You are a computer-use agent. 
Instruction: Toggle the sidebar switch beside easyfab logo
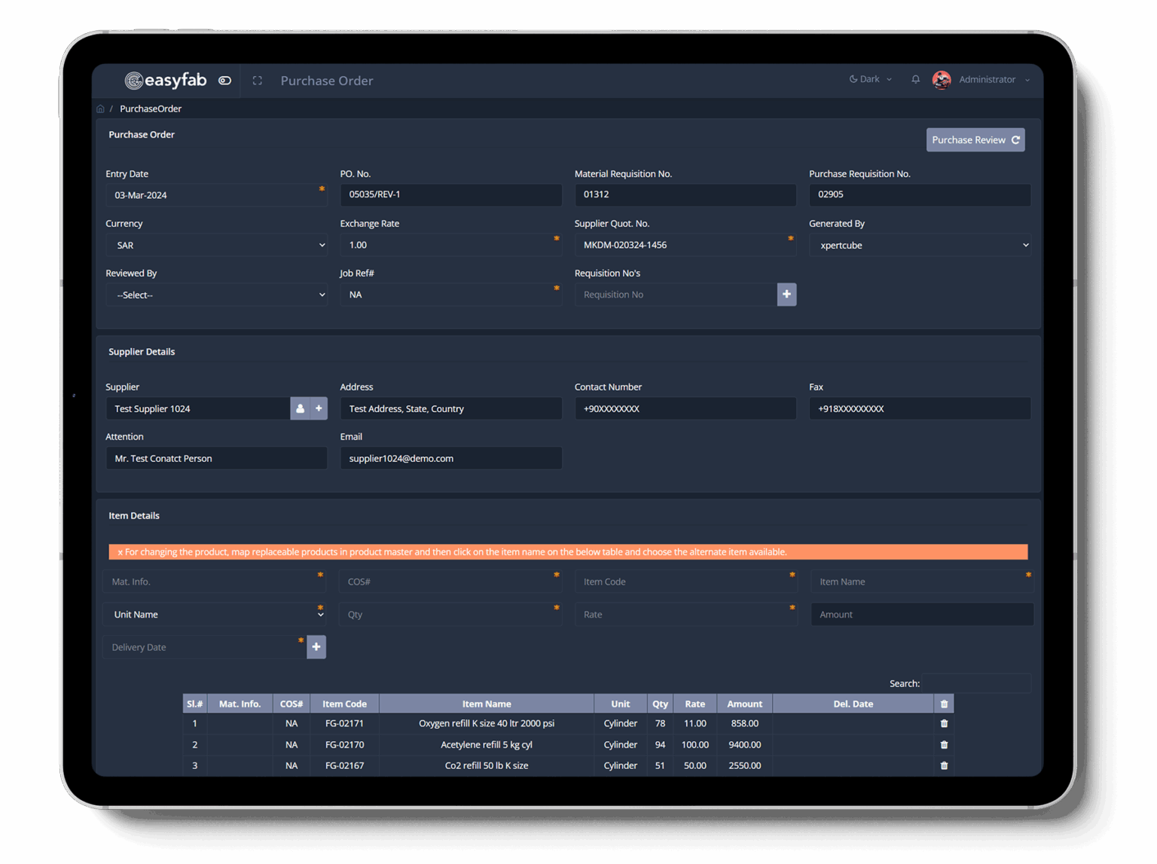(x=224, y=81)
